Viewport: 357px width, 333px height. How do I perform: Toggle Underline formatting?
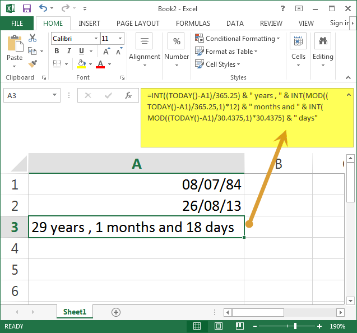coord(81,51)
